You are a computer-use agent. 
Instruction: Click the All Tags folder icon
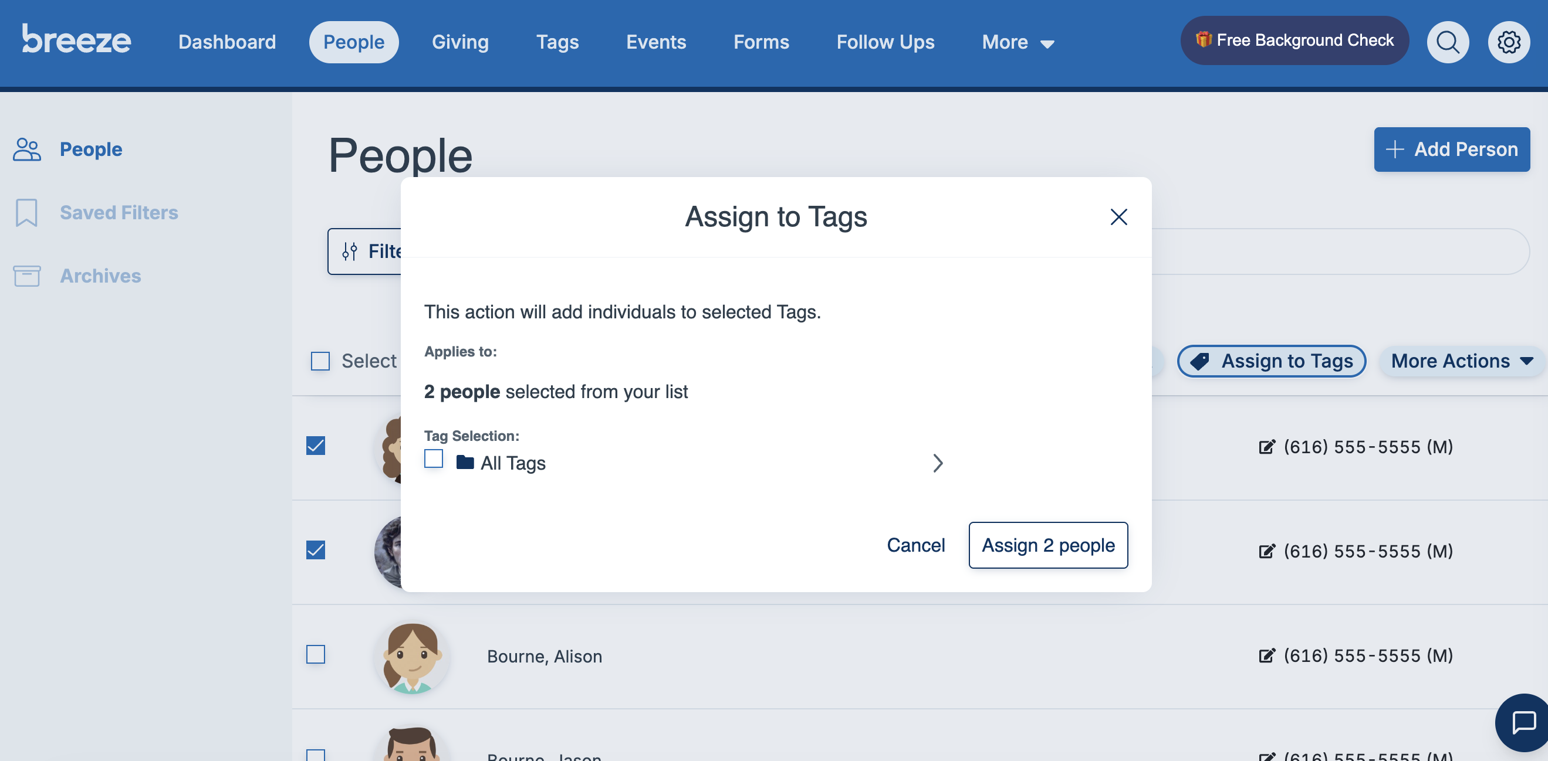click(465, 462)
